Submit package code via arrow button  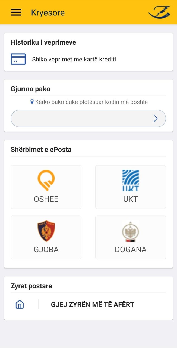155,118
